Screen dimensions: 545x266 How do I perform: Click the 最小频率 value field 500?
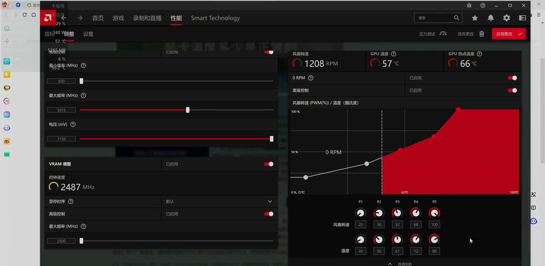coord(61,81)
